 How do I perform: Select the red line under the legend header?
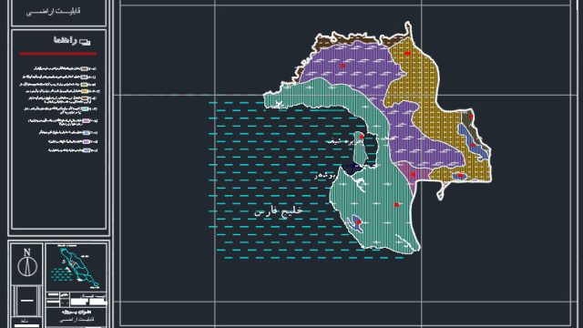(58, 54)
